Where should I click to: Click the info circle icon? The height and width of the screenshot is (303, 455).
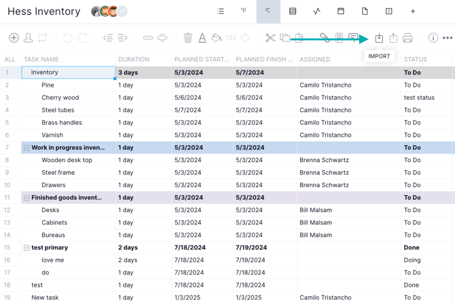433,38
